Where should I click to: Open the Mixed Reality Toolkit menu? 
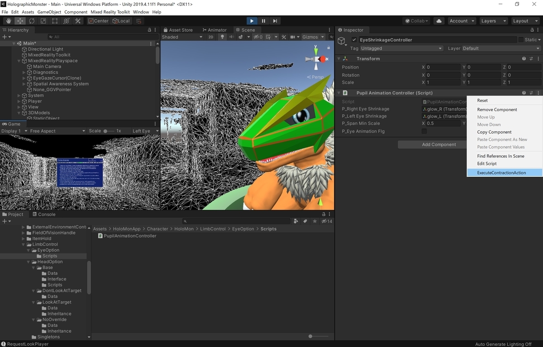109,12
